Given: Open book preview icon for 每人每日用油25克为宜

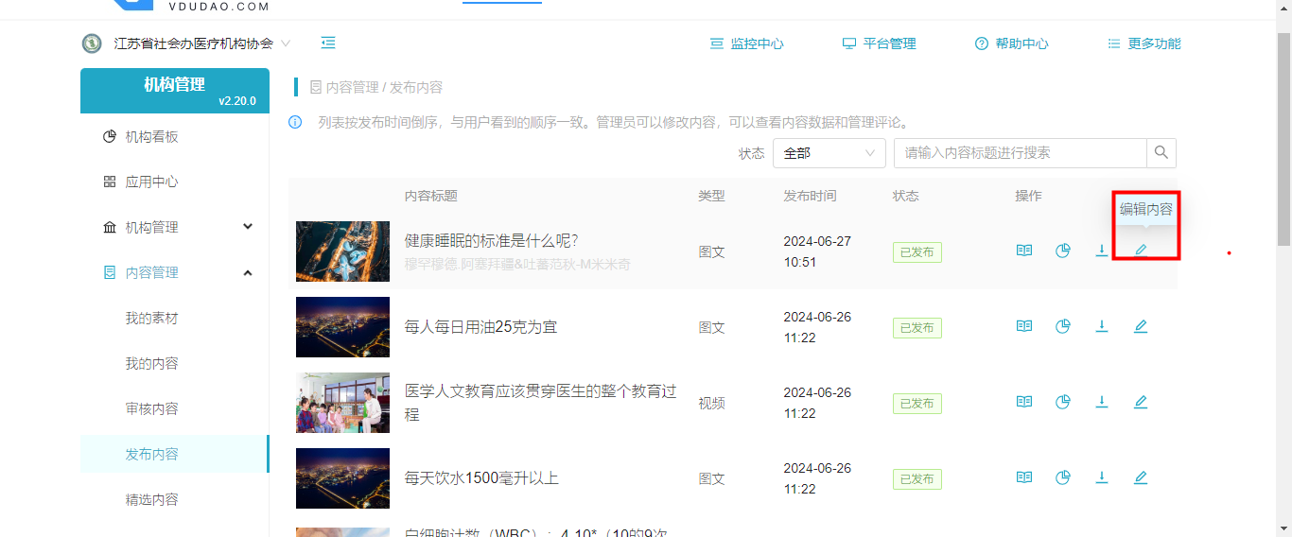Looking at the screenshot, I should click(x=1024, y=326).
